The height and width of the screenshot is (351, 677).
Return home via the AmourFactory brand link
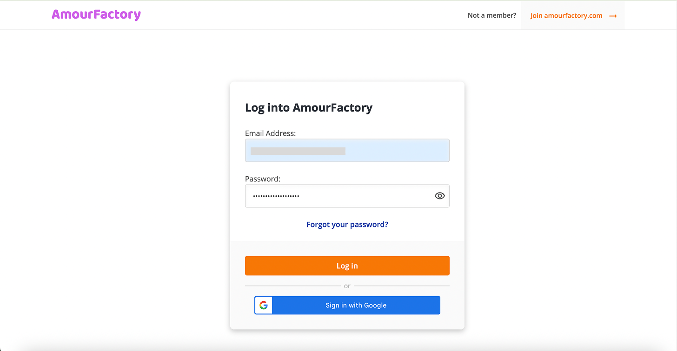pos(96,14)
